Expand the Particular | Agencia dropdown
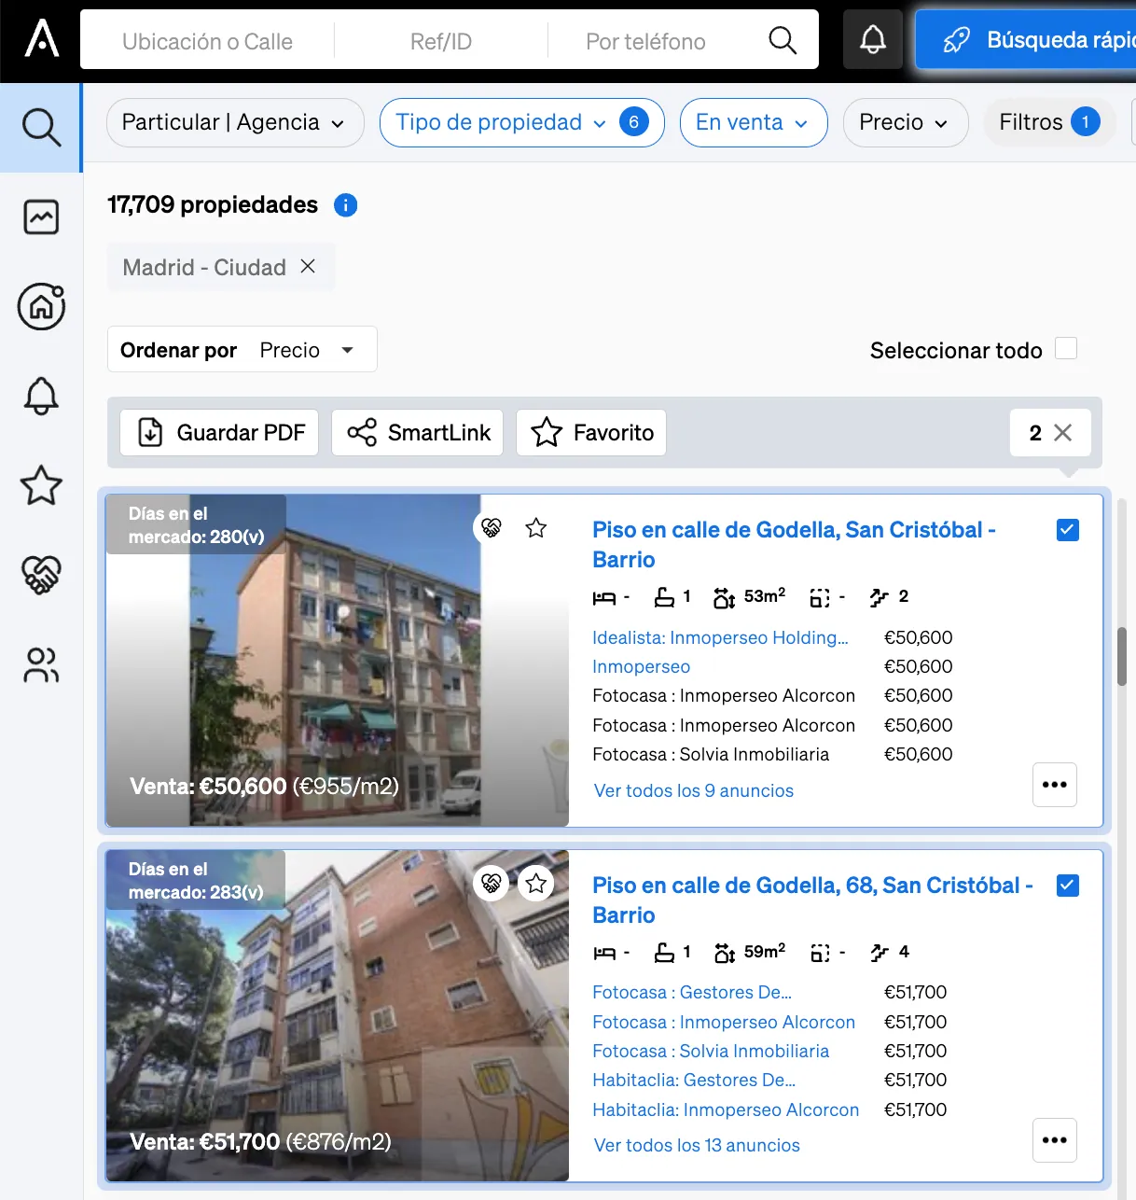 pos(235,122)
